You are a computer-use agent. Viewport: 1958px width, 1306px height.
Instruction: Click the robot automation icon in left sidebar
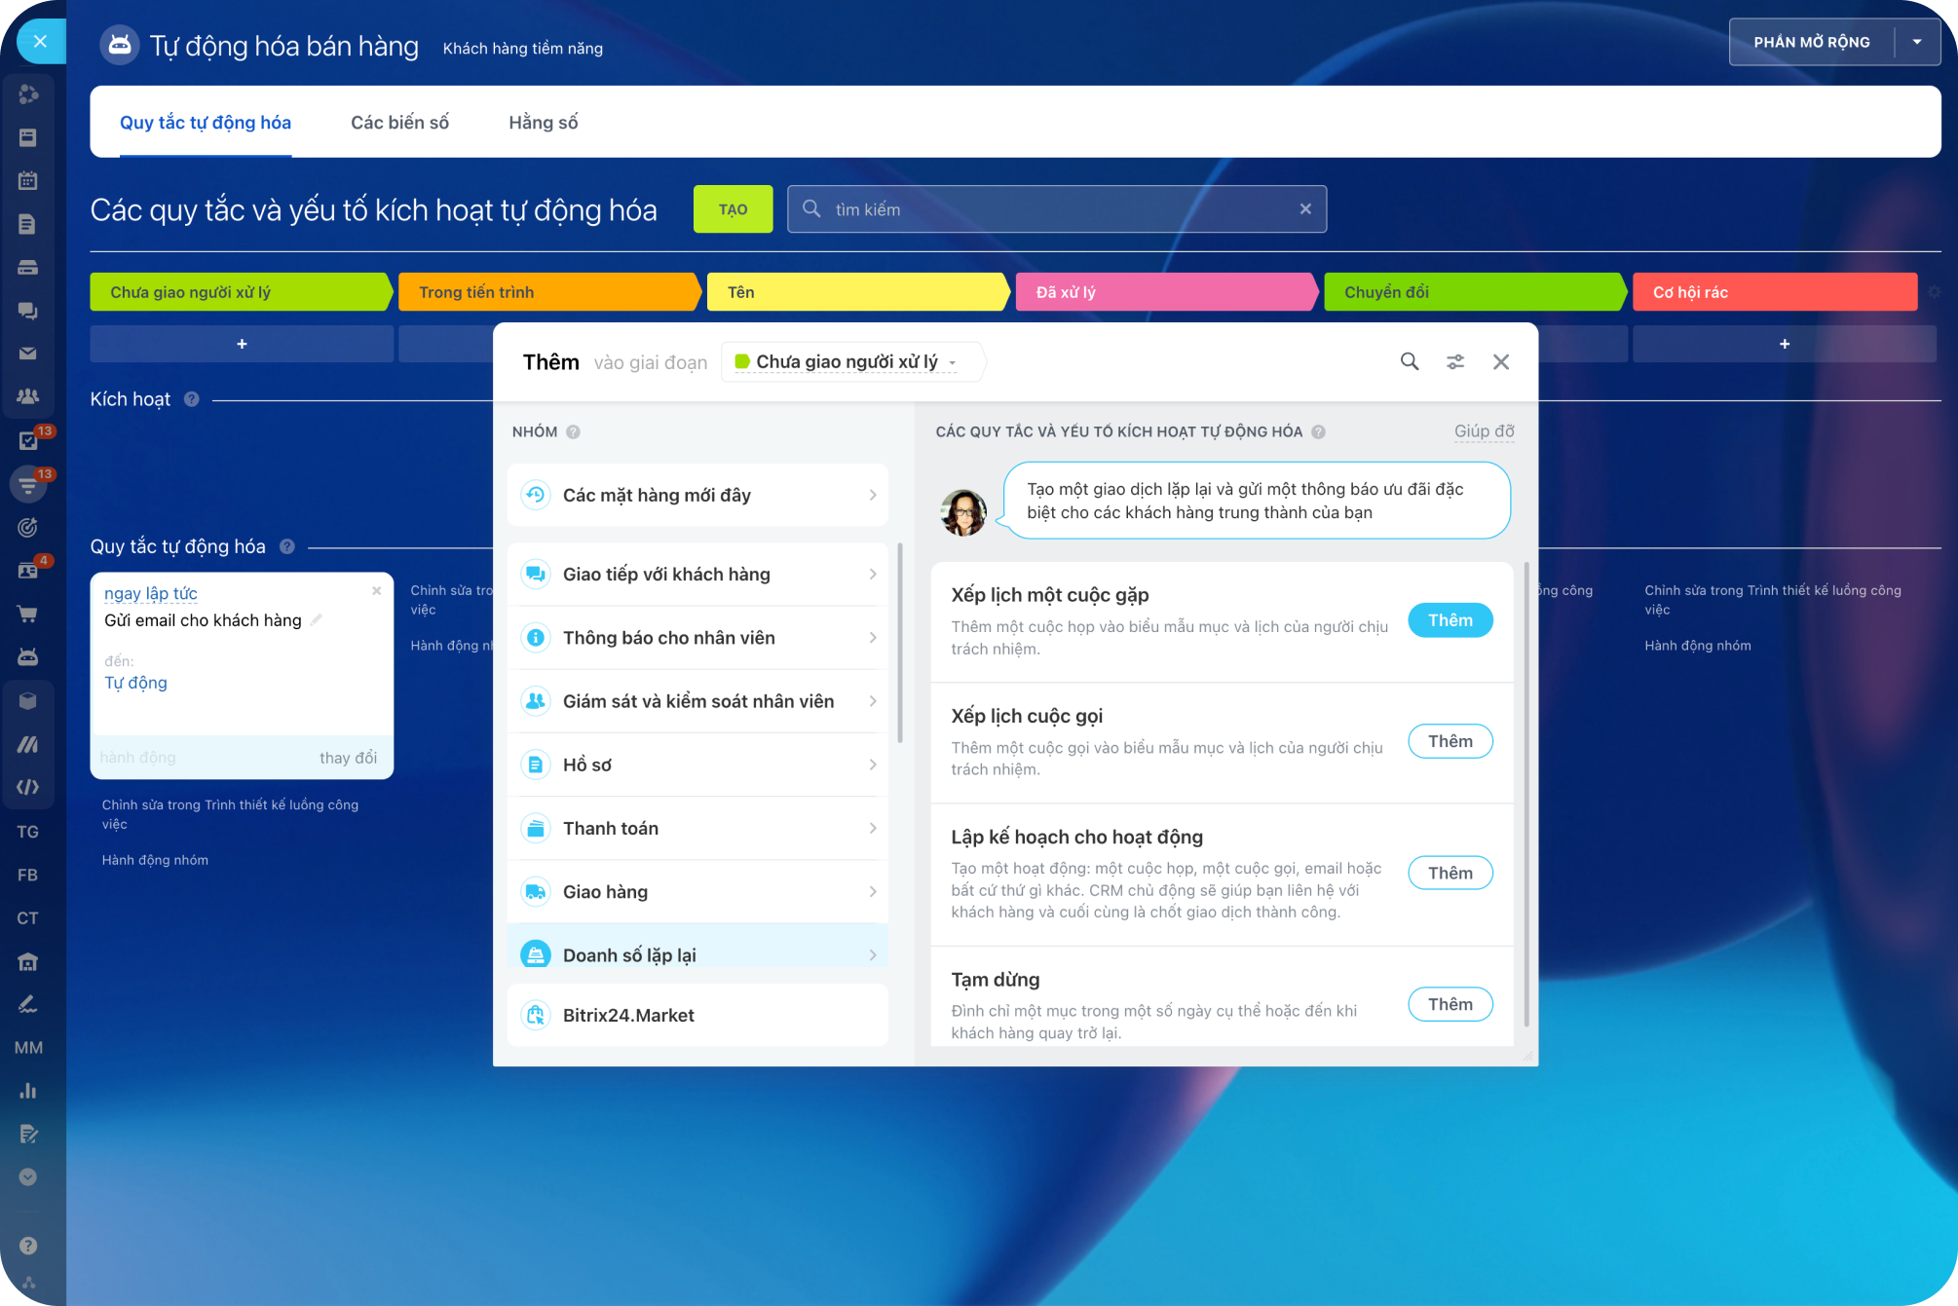(27, 657)
